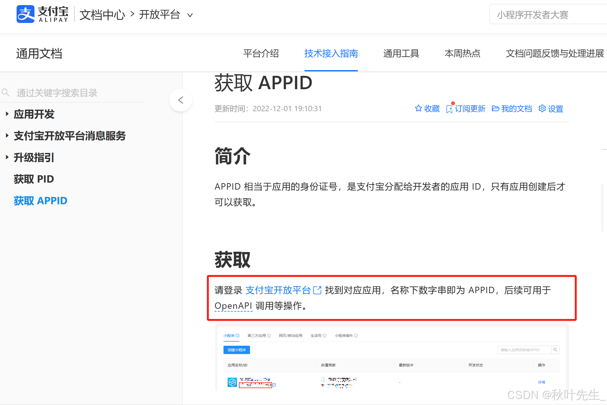Screen dimensions: 607x405
Task: Select 获取 APPID in sidebar
Action: [x=40, y=201]
